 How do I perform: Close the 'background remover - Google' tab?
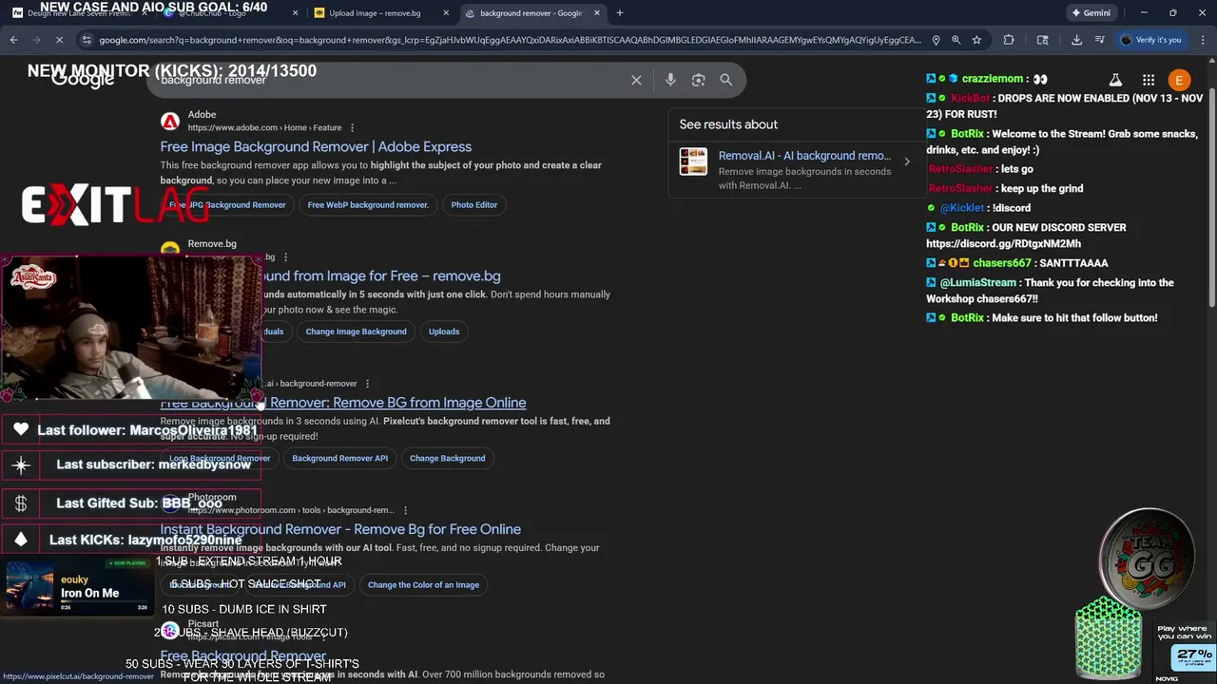pyautogui.click(x=597, y=13)
